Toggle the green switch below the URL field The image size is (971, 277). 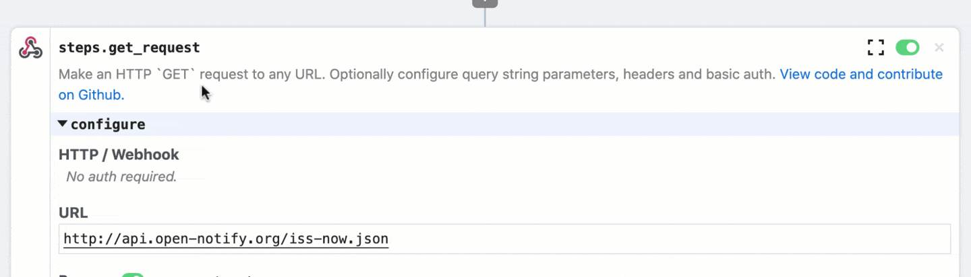[133, 275]
